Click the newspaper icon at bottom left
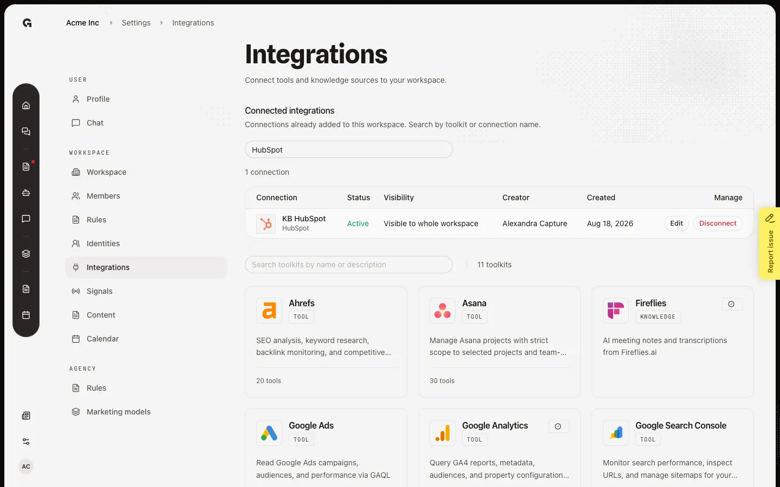Image resolution: width=780 pixels, height=487 pixels. click(x=26, y=416)
